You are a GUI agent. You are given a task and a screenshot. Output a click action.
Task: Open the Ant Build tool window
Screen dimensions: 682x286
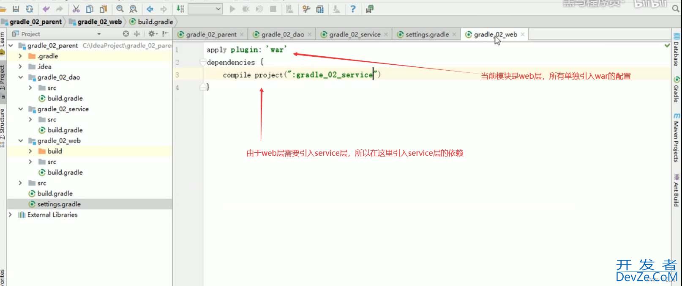coord(676,190)
